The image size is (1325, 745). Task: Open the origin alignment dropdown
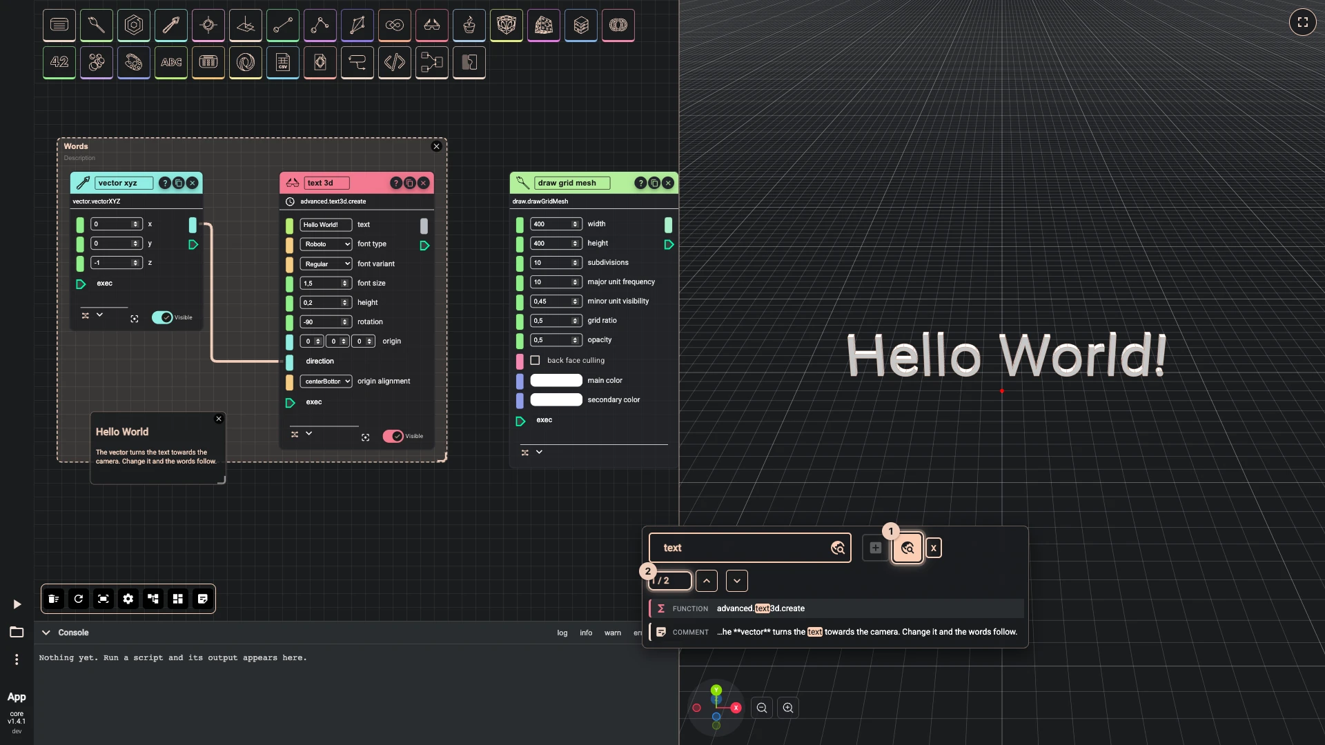point(326,381)
